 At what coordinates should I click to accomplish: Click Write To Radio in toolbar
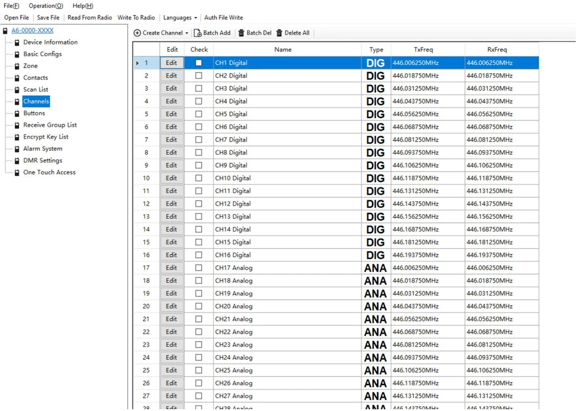click(x=137, y=18)
